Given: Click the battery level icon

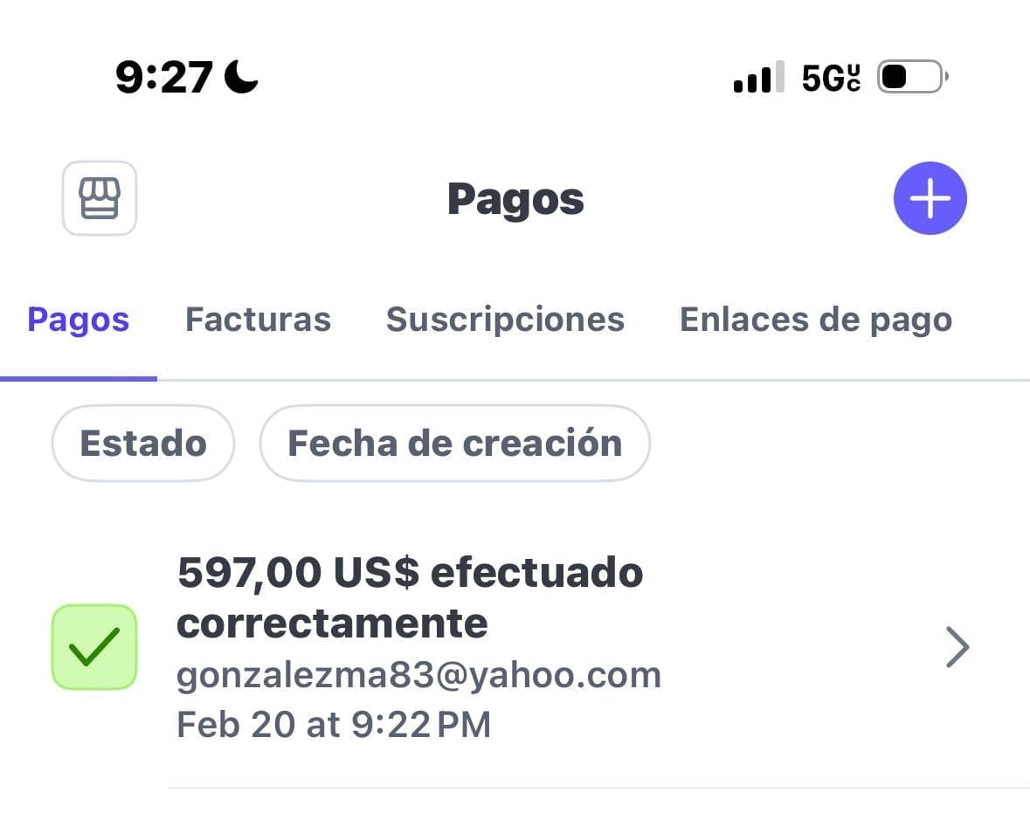Looking at the screenshot, I should [x=912, y=77].
